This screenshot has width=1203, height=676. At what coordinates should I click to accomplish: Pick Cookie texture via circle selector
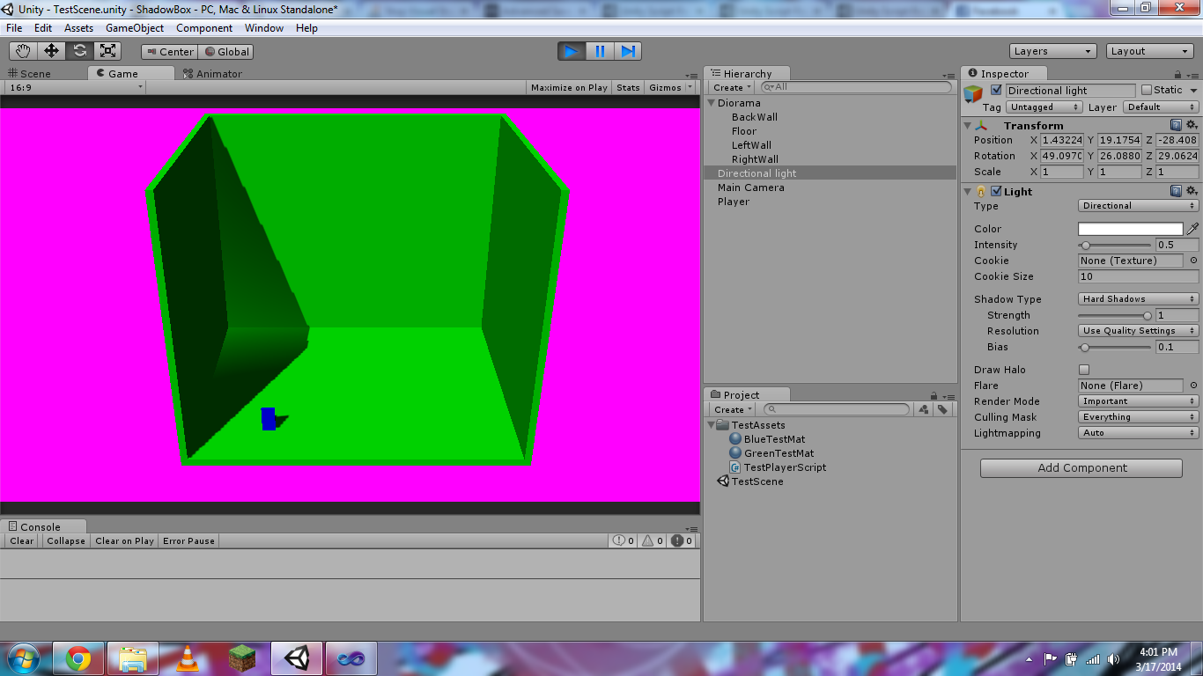(x=1193, y=261)
